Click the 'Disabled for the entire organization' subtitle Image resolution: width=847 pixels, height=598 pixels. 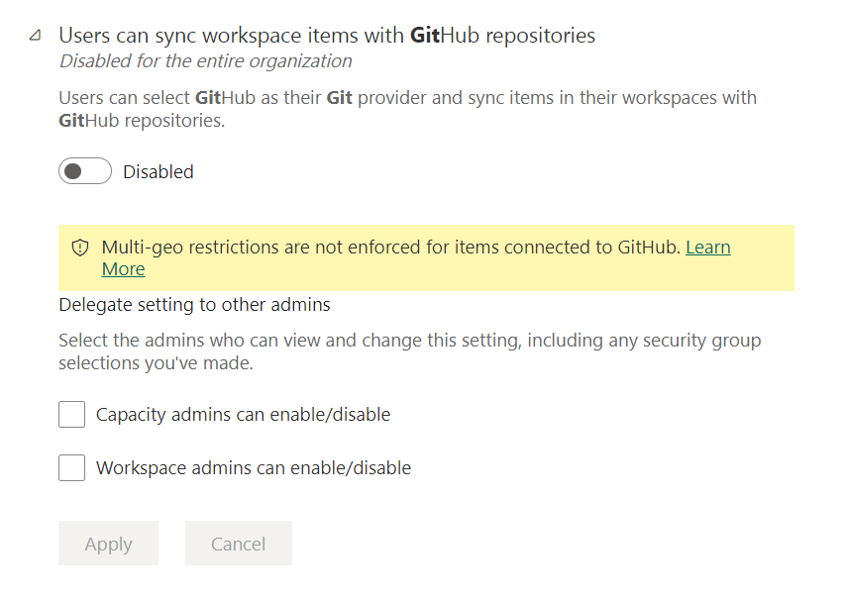205,61
